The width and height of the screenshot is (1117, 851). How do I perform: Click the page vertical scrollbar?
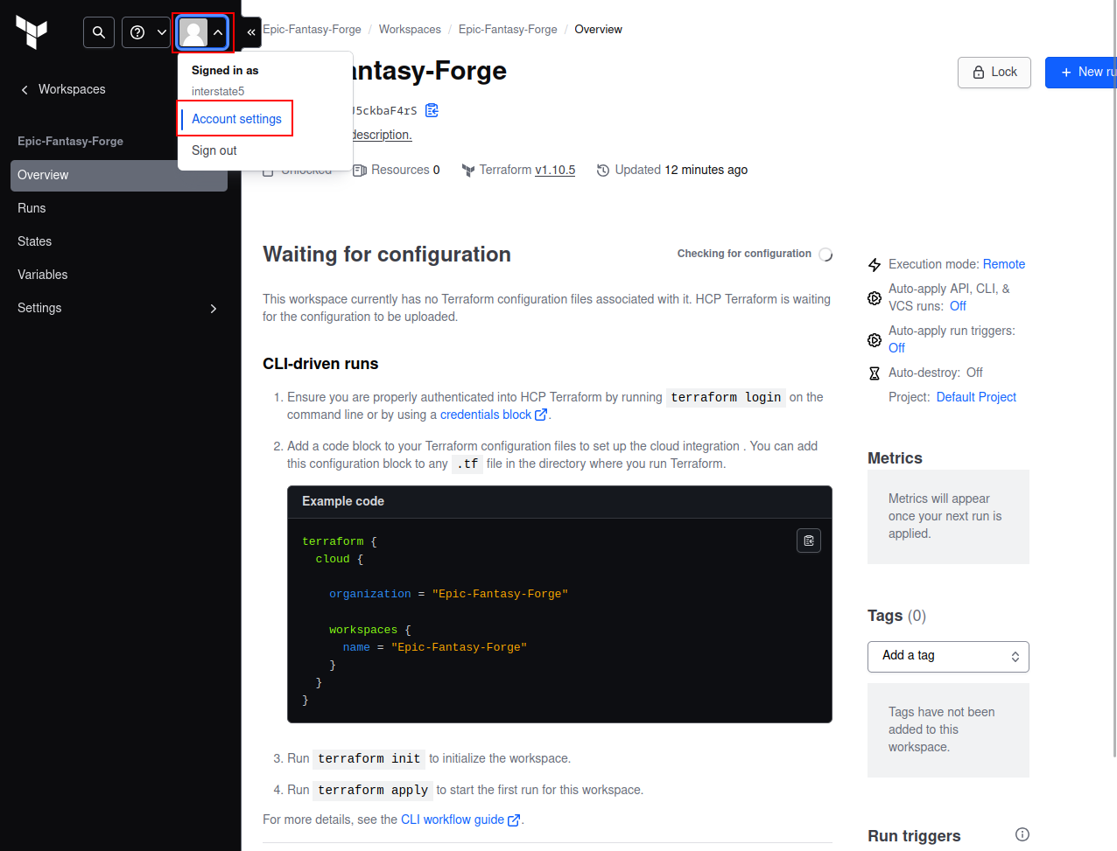coord(1113,380)
